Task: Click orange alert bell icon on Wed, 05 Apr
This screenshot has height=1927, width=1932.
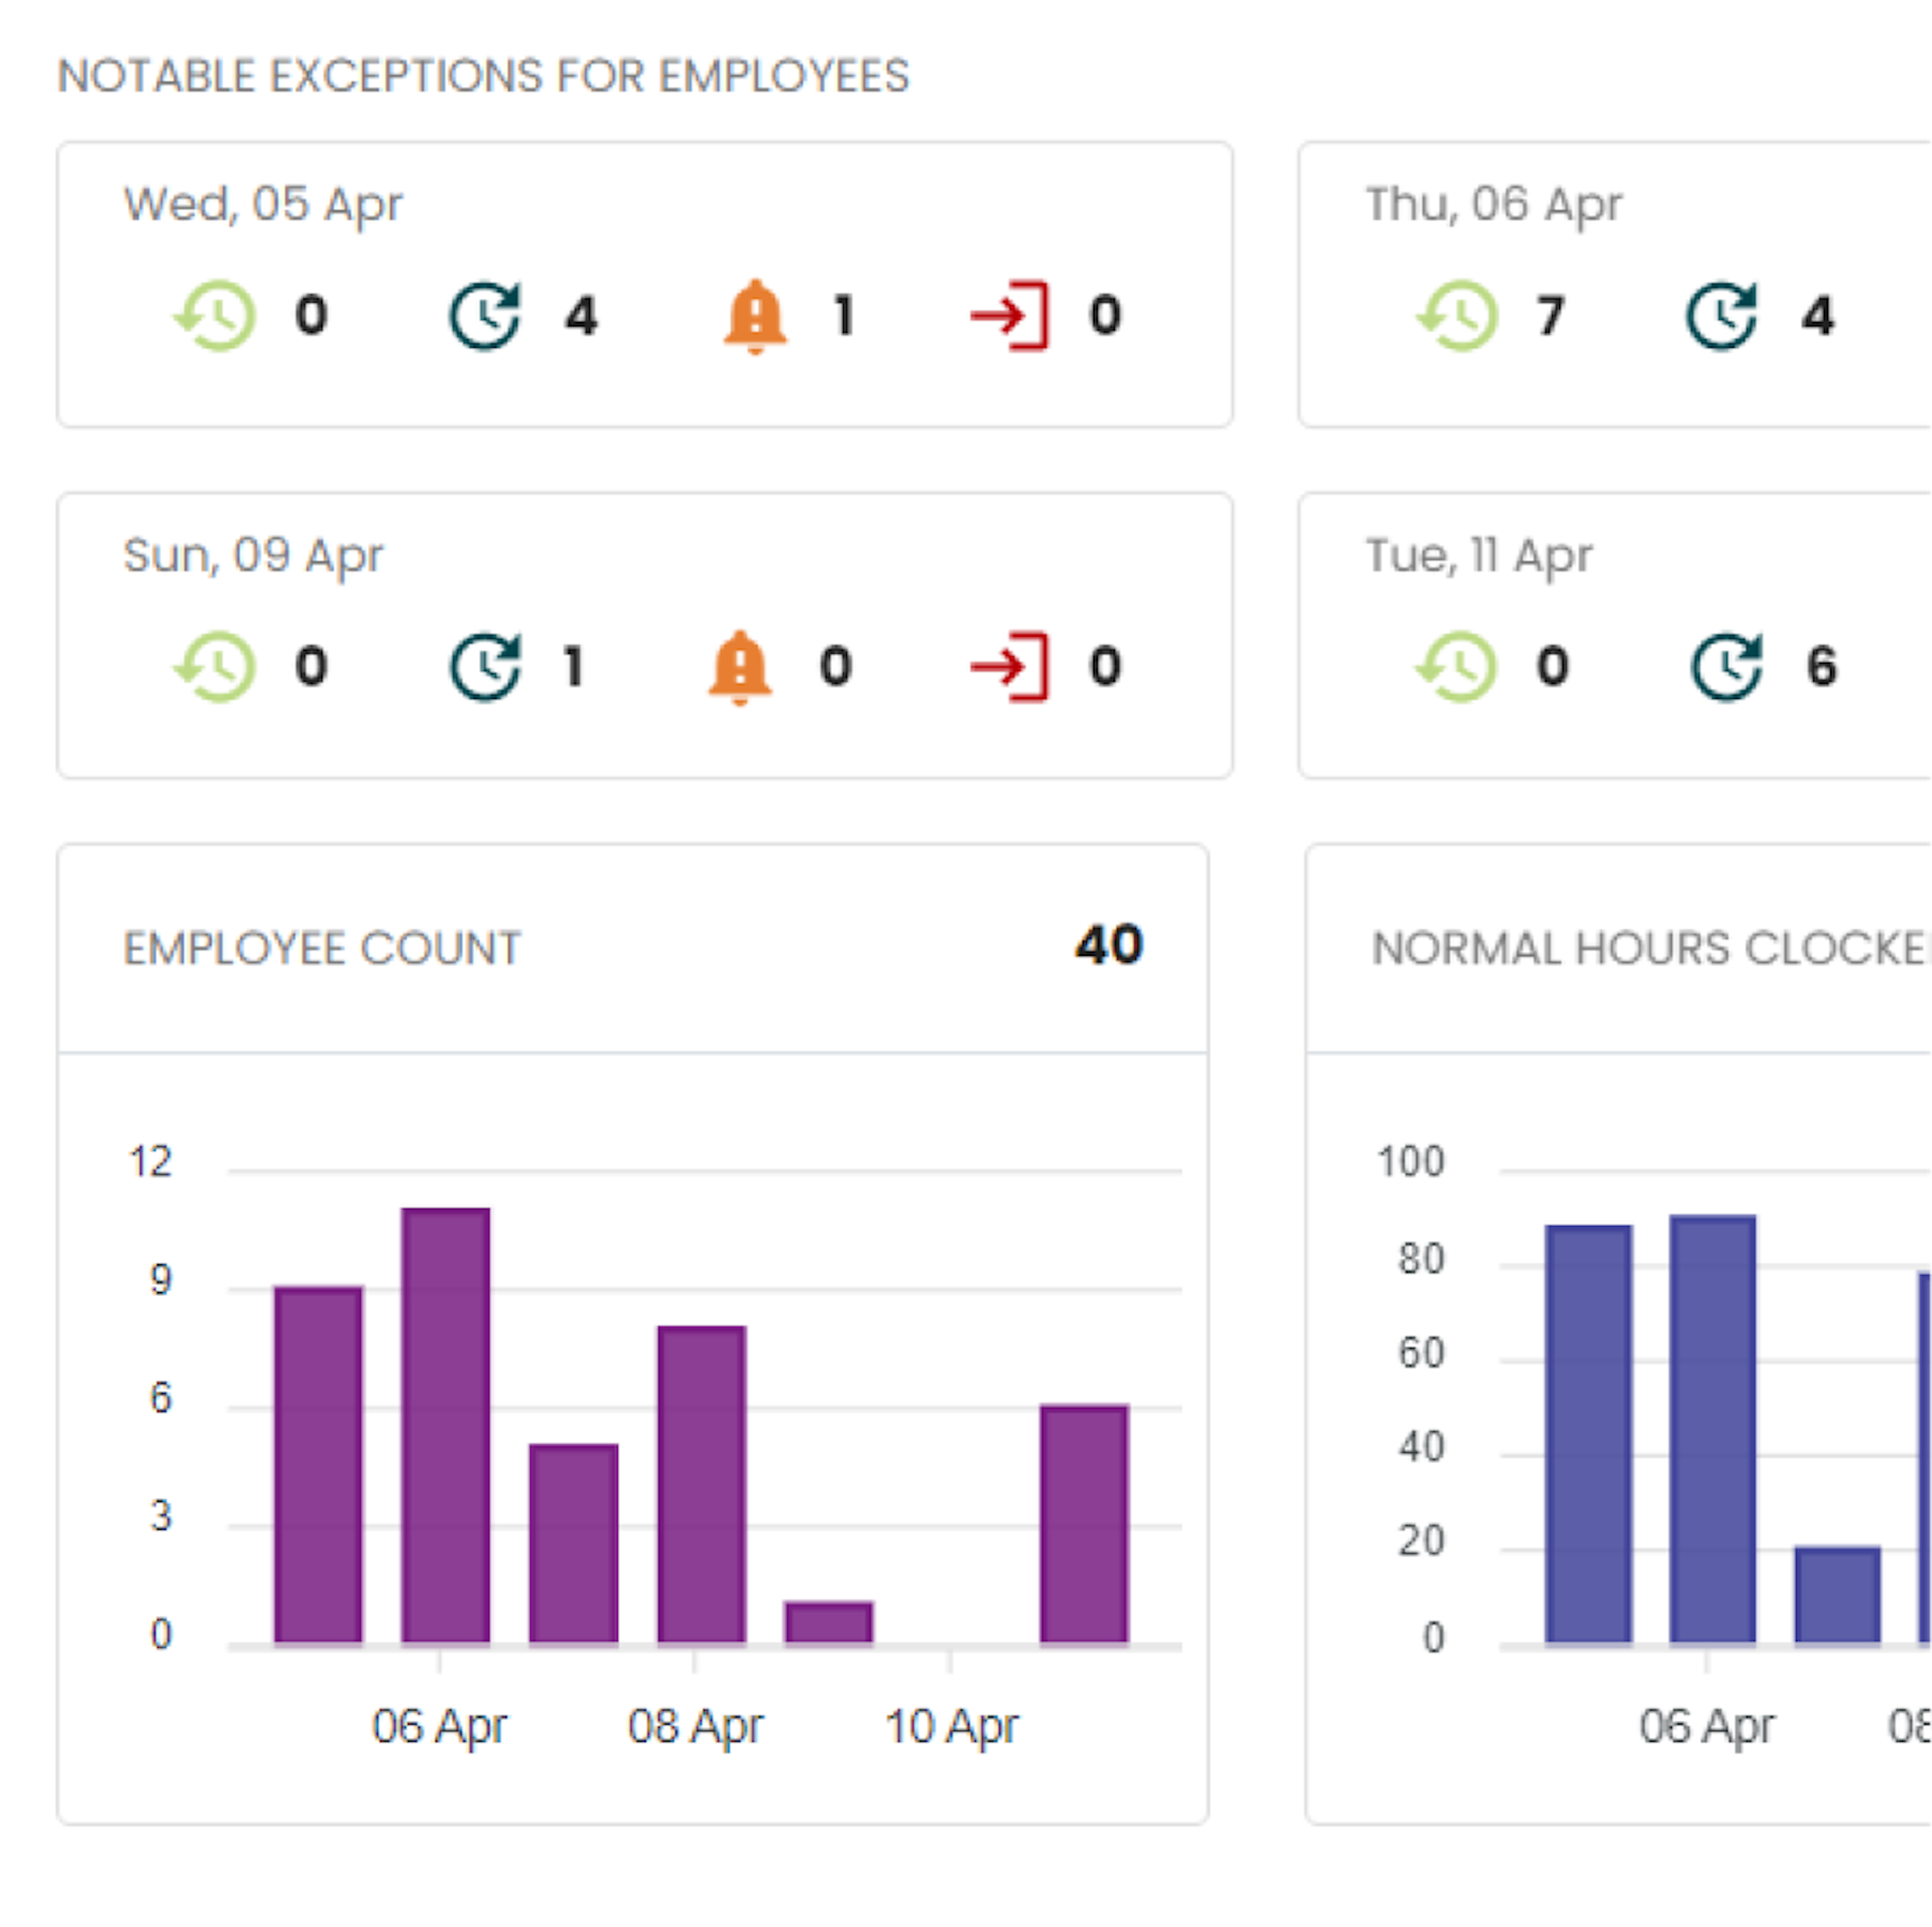Action: click(755, 316)
